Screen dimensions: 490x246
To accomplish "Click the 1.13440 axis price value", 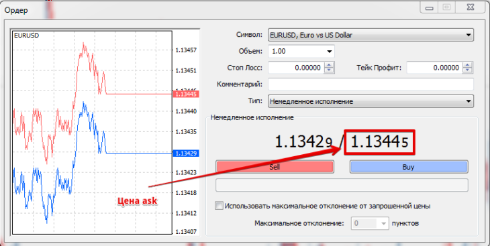I will tap(186, 111).
